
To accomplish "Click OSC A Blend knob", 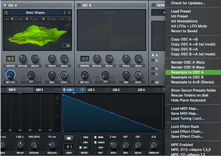I will 35,58.
